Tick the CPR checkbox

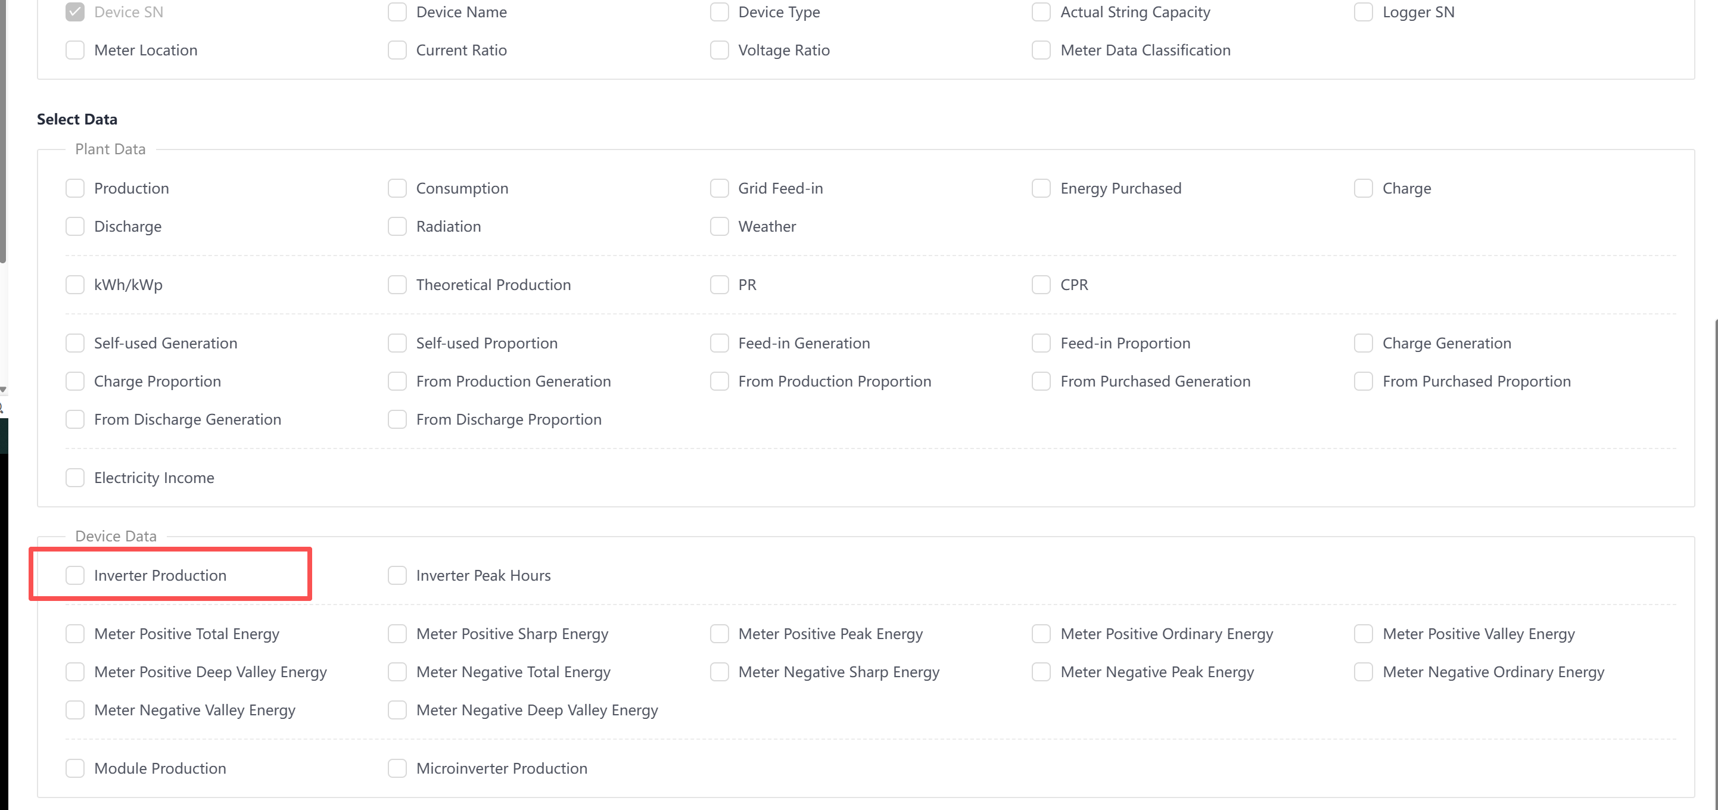[x=1041, y=285]
